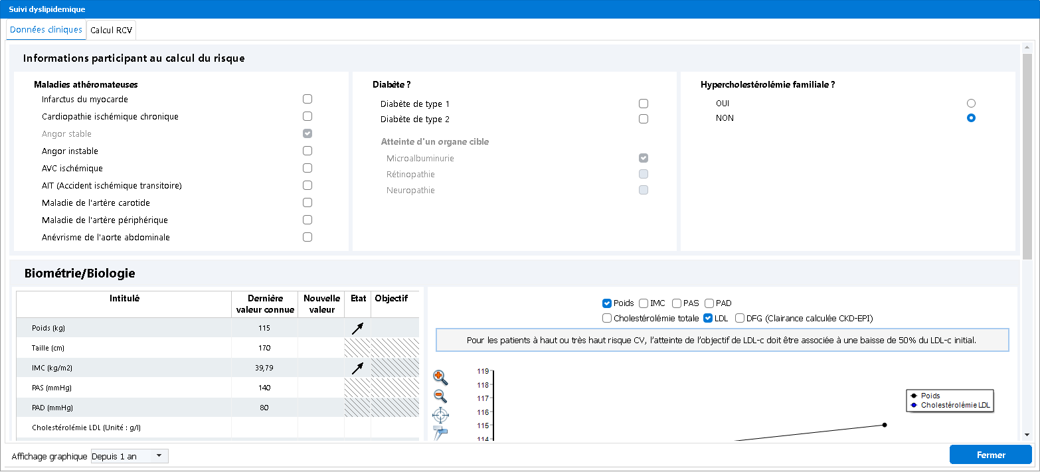Screen dimensions: 1040x472
Task: Click the zoom in magnifier icon
Action: point(440,378)
